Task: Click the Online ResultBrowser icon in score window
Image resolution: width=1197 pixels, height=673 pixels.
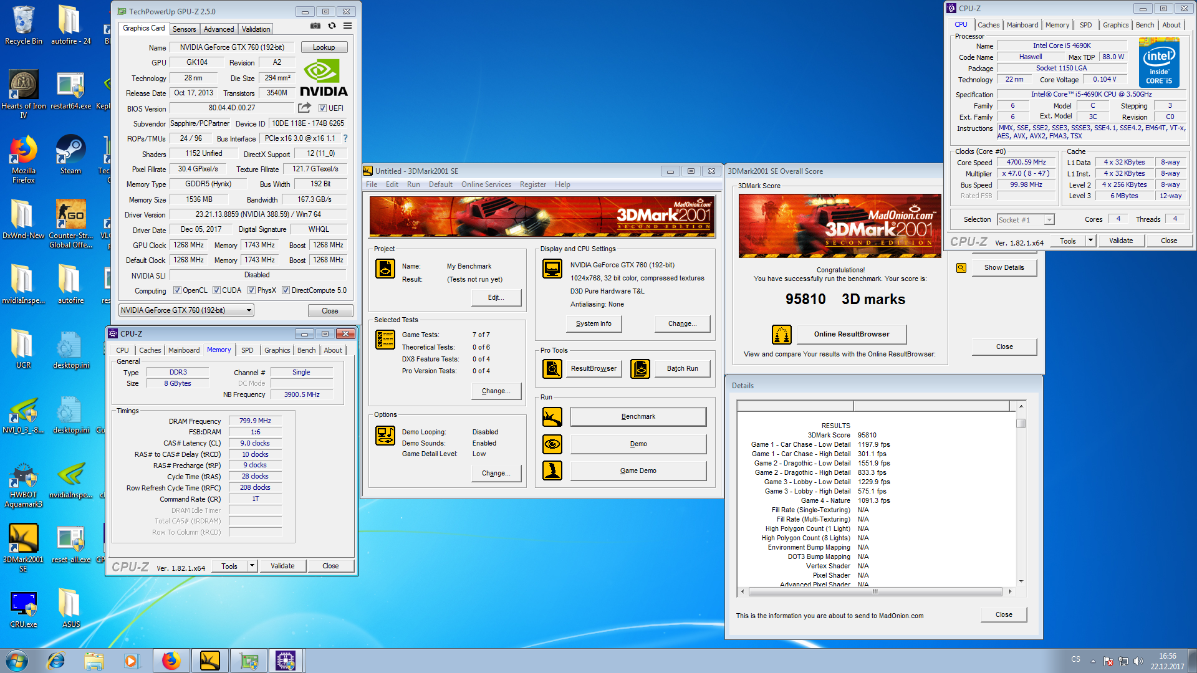Action: click(782, 335)
